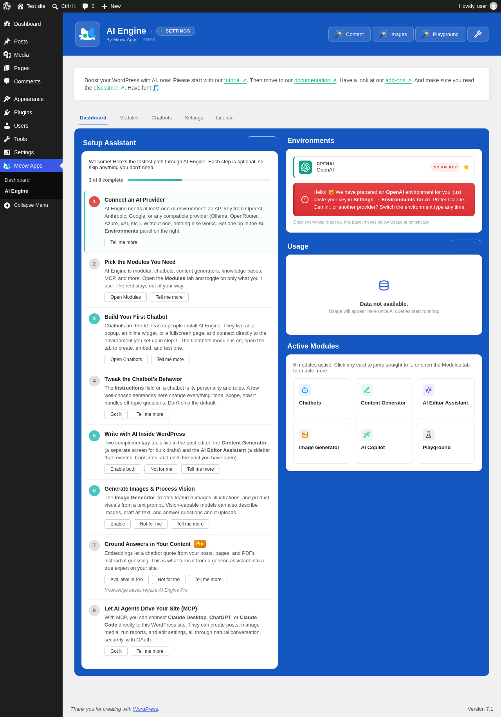Click Tell me more under Connect an AI Provider

pos(124,242)
